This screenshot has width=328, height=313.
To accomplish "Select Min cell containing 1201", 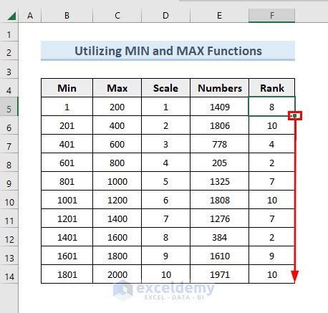I will (67, 218).
